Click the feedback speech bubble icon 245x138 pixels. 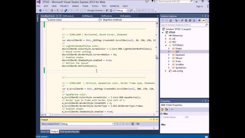click(147, 1)
